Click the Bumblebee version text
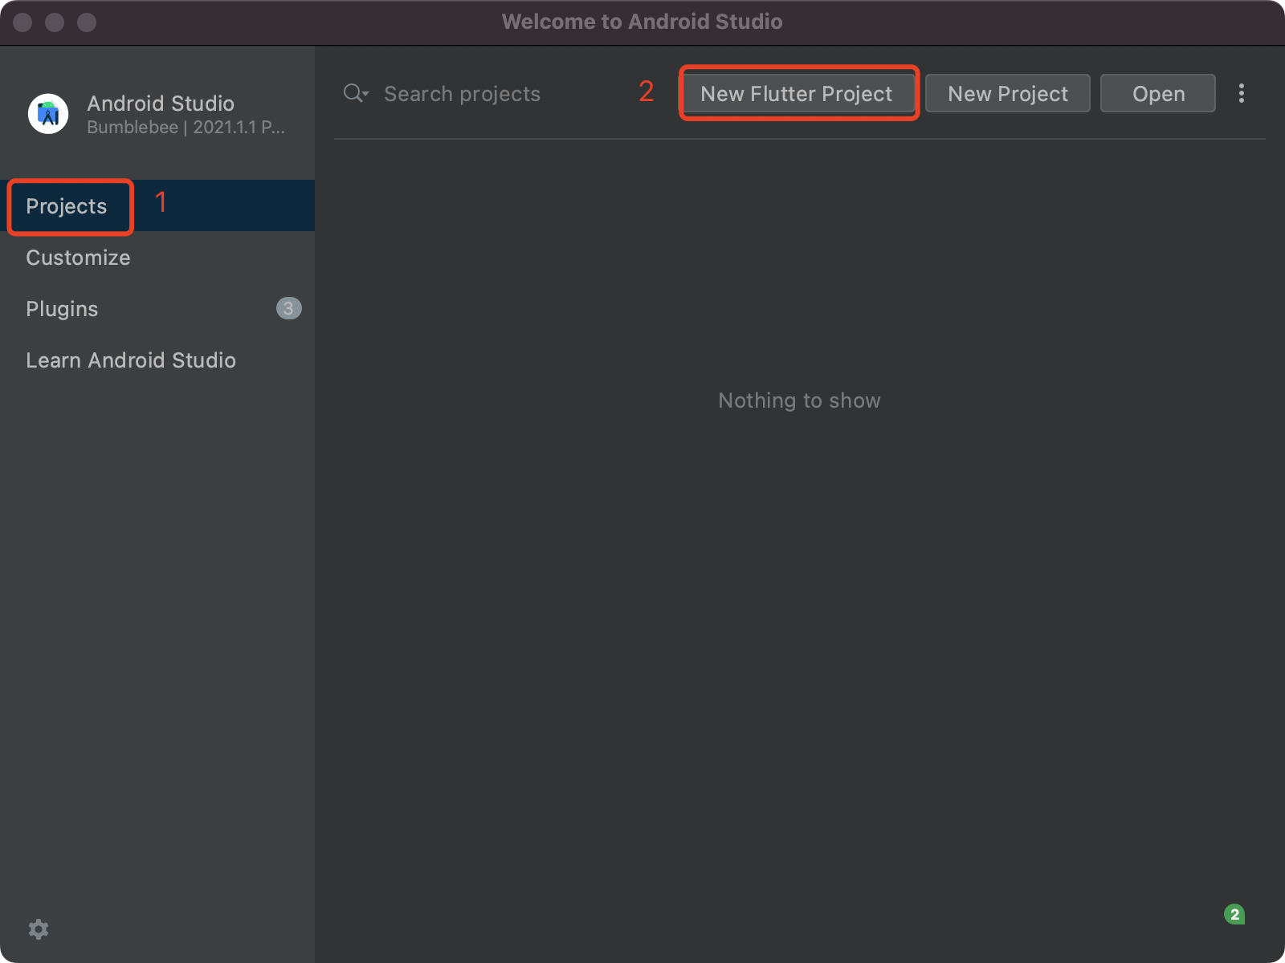This screenshot has height=963, width=1285. coord(186,128)
